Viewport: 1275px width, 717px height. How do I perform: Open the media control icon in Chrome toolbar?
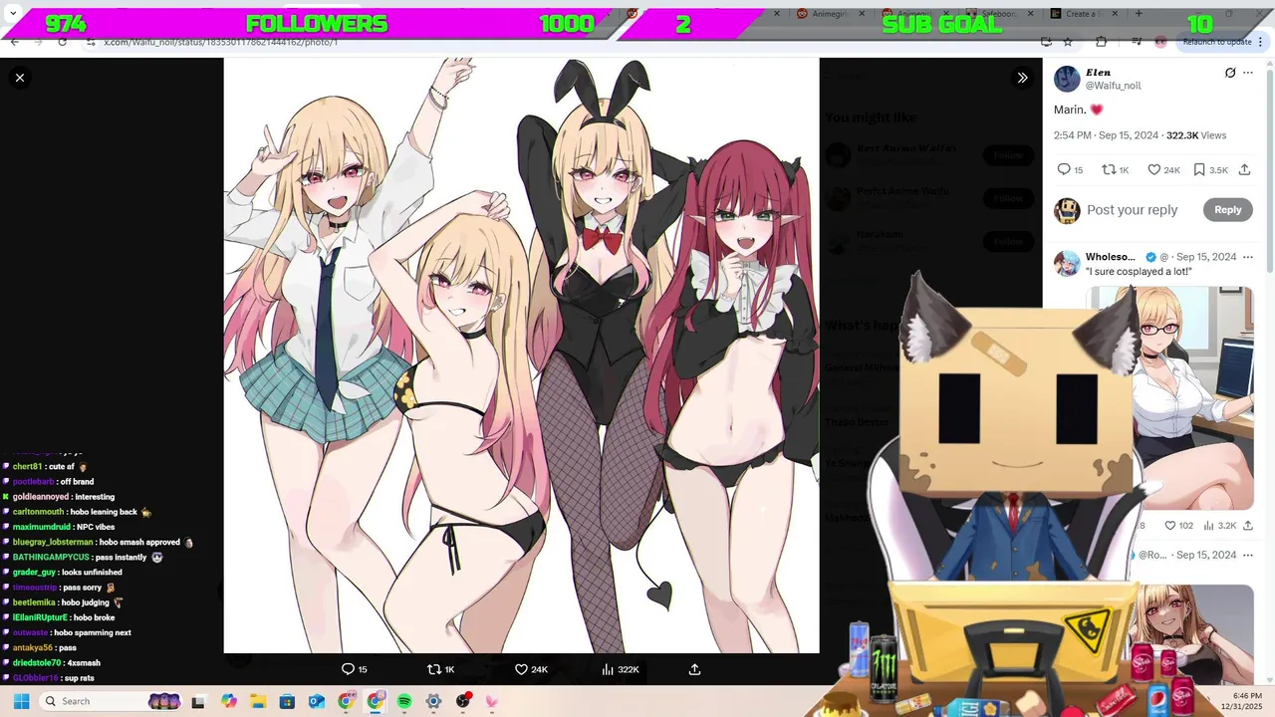click(1137, 42)
